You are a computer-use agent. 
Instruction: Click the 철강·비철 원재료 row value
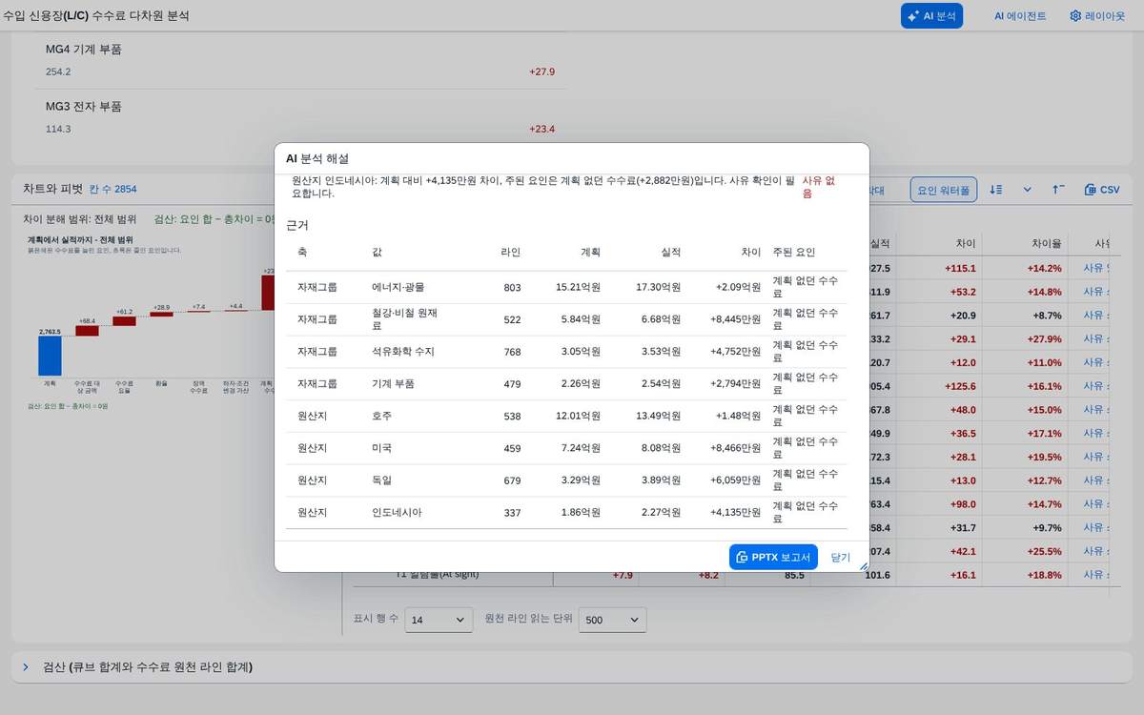[404, 319]
